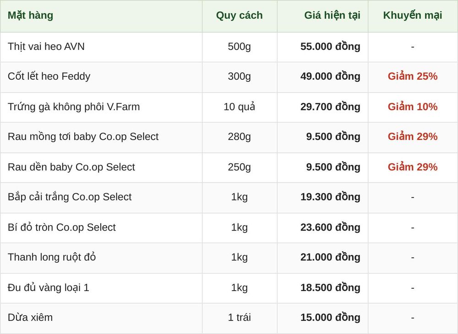The width and height of the screenshot is (458, 334).
Task: Click the Giảm 10% promotion label
Action: [x=413, y=107]
